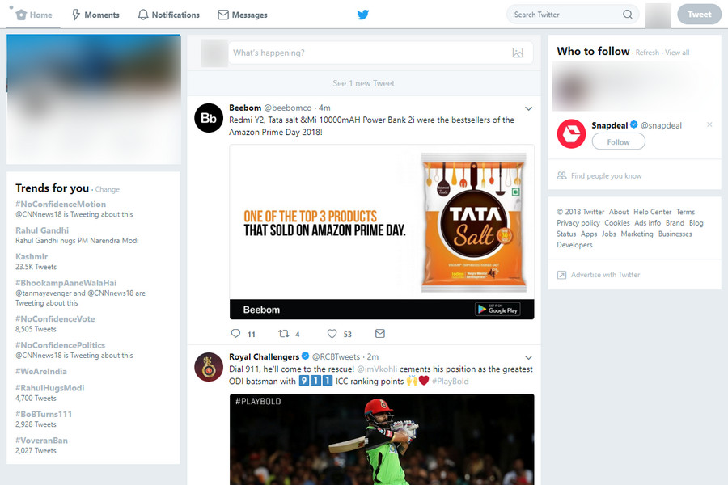Open the Help Center footer link
This screenshot has height=485, width=728.
652,212
